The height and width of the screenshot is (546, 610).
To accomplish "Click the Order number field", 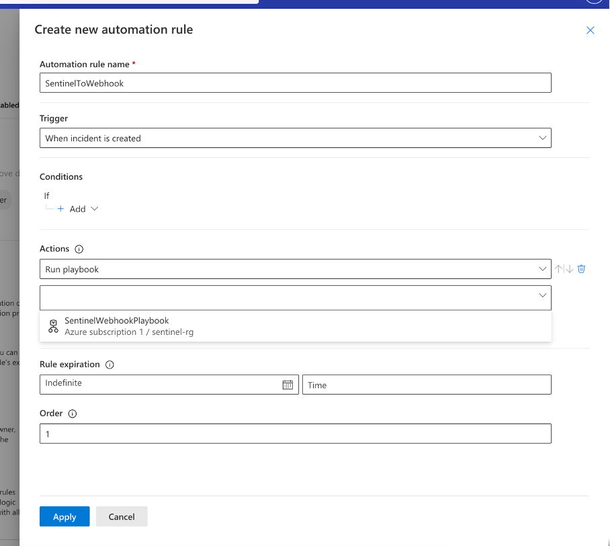I will point(295,434).
